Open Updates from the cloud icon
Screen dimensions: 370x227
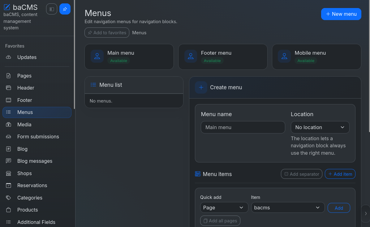pos(8,57)
